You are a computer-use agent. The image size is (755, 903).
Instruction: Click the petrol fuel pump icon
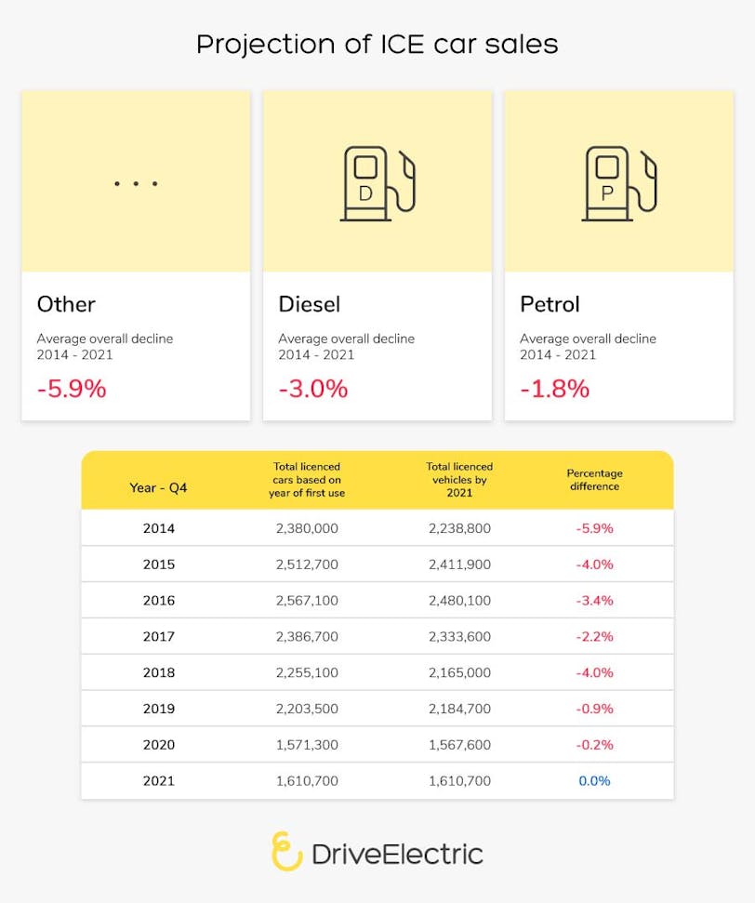[618, 183]
